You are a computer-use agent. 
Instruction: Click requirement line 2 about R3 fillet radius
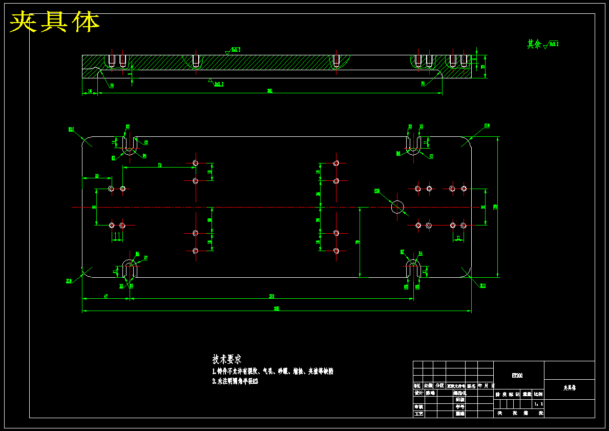coord(235,382)
